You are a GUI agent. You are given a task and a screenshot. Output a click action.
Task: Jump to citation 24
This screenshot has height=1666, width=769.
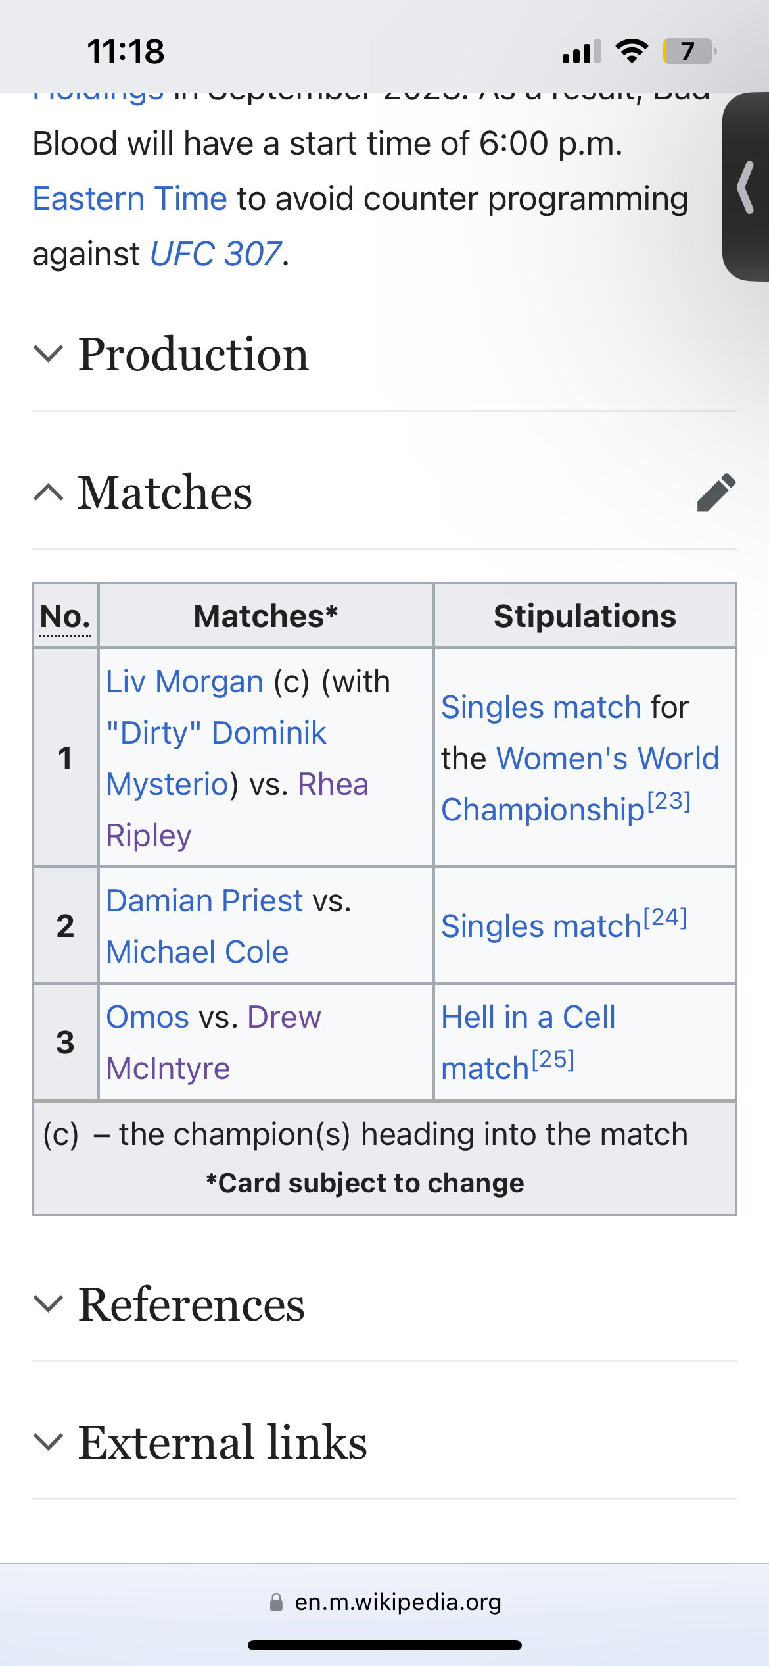[x=665, y=918]
